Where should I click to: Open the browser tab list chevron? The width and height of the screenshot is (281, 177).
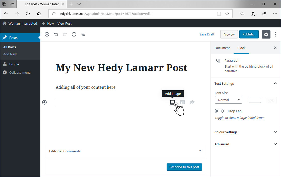point(79,4)
